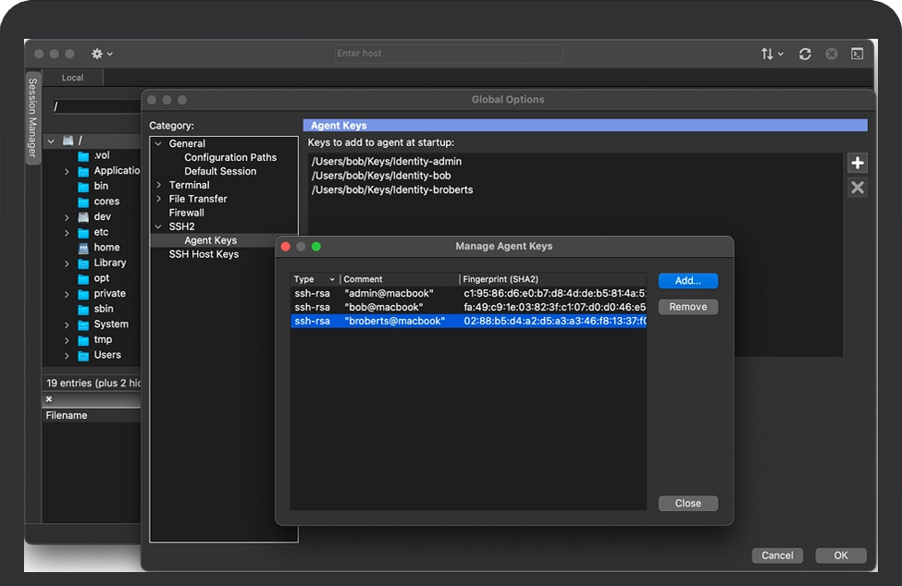Screen dimensions: 902x586
Task: Close the Manage Agent Keys dialog
Action: click(687, 504)
